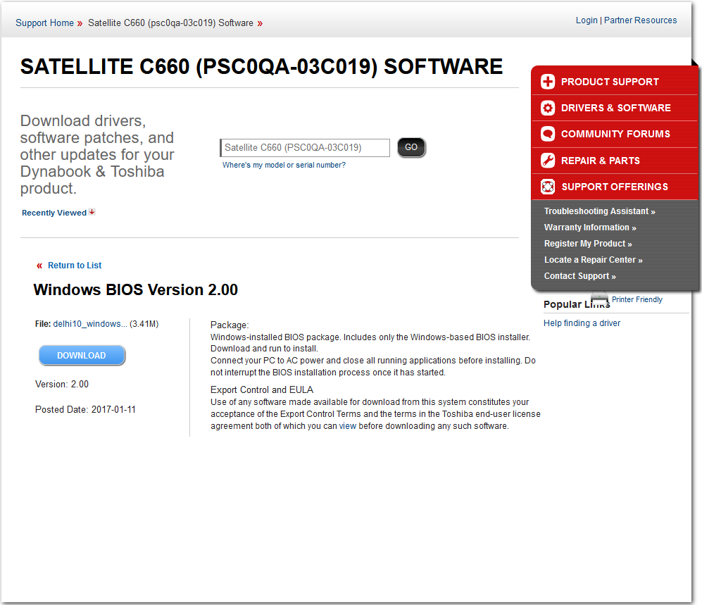702x605 pixels.
Task: Click the Export Control and EULA heading
Action: (262, 389)
